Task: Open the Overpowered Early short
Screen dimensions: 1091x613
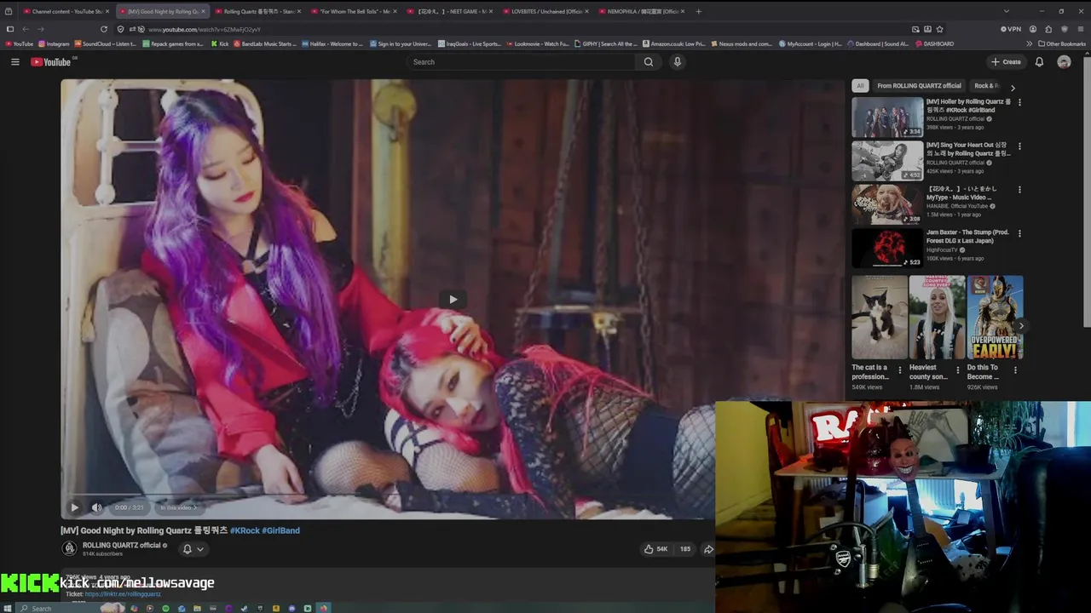Action: tap(995, 317)
